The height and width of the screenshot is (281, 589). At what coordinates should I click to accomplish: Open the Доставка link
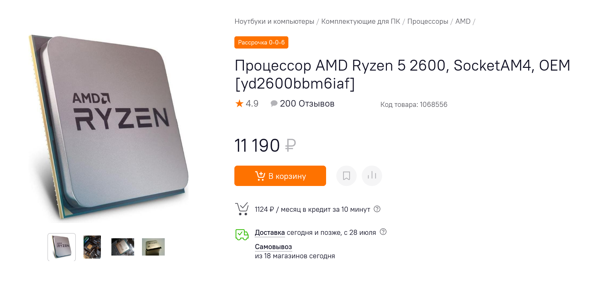click(270, 232)
